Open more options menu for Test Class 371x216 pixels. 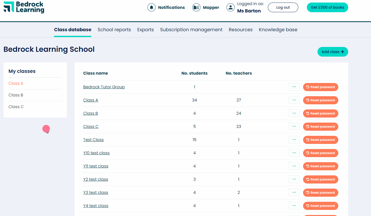coord(294,140)
